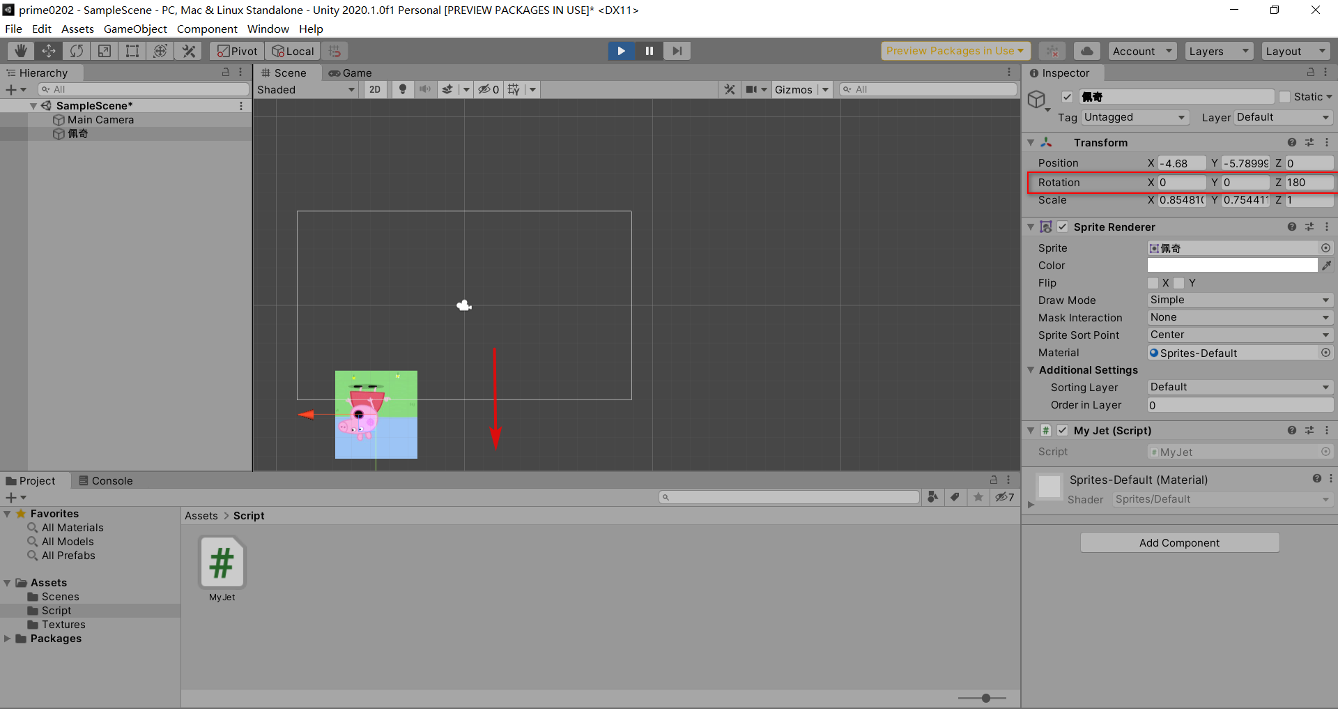Open the Component menu

207,29
